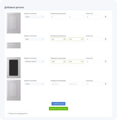Click the blue add detail button
This screenshot has width=117, height=120.
click(x=58, y=104)
